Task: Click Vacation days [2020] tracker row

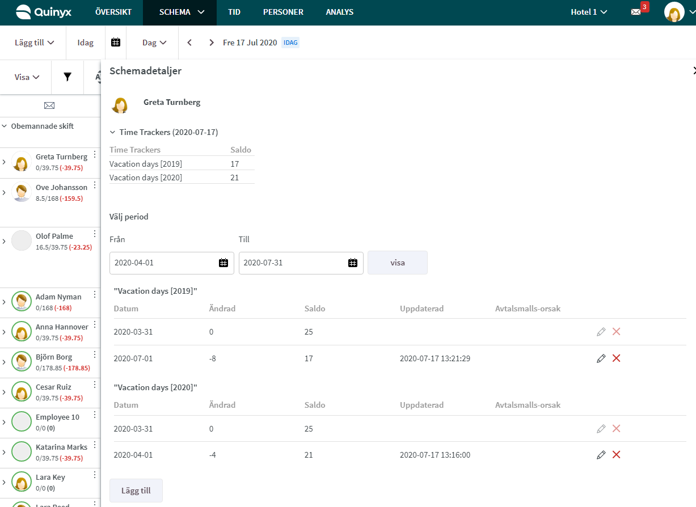Action: 182,178
